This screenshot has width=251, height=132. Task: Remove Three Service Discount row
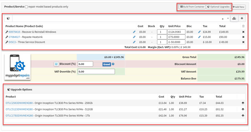click(243, 42)
